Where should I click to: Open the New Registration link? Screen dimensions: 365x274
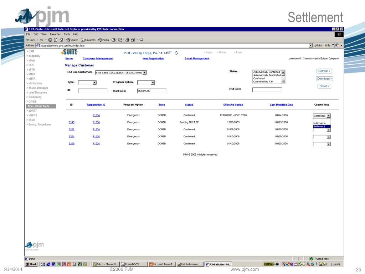point(153,59)
